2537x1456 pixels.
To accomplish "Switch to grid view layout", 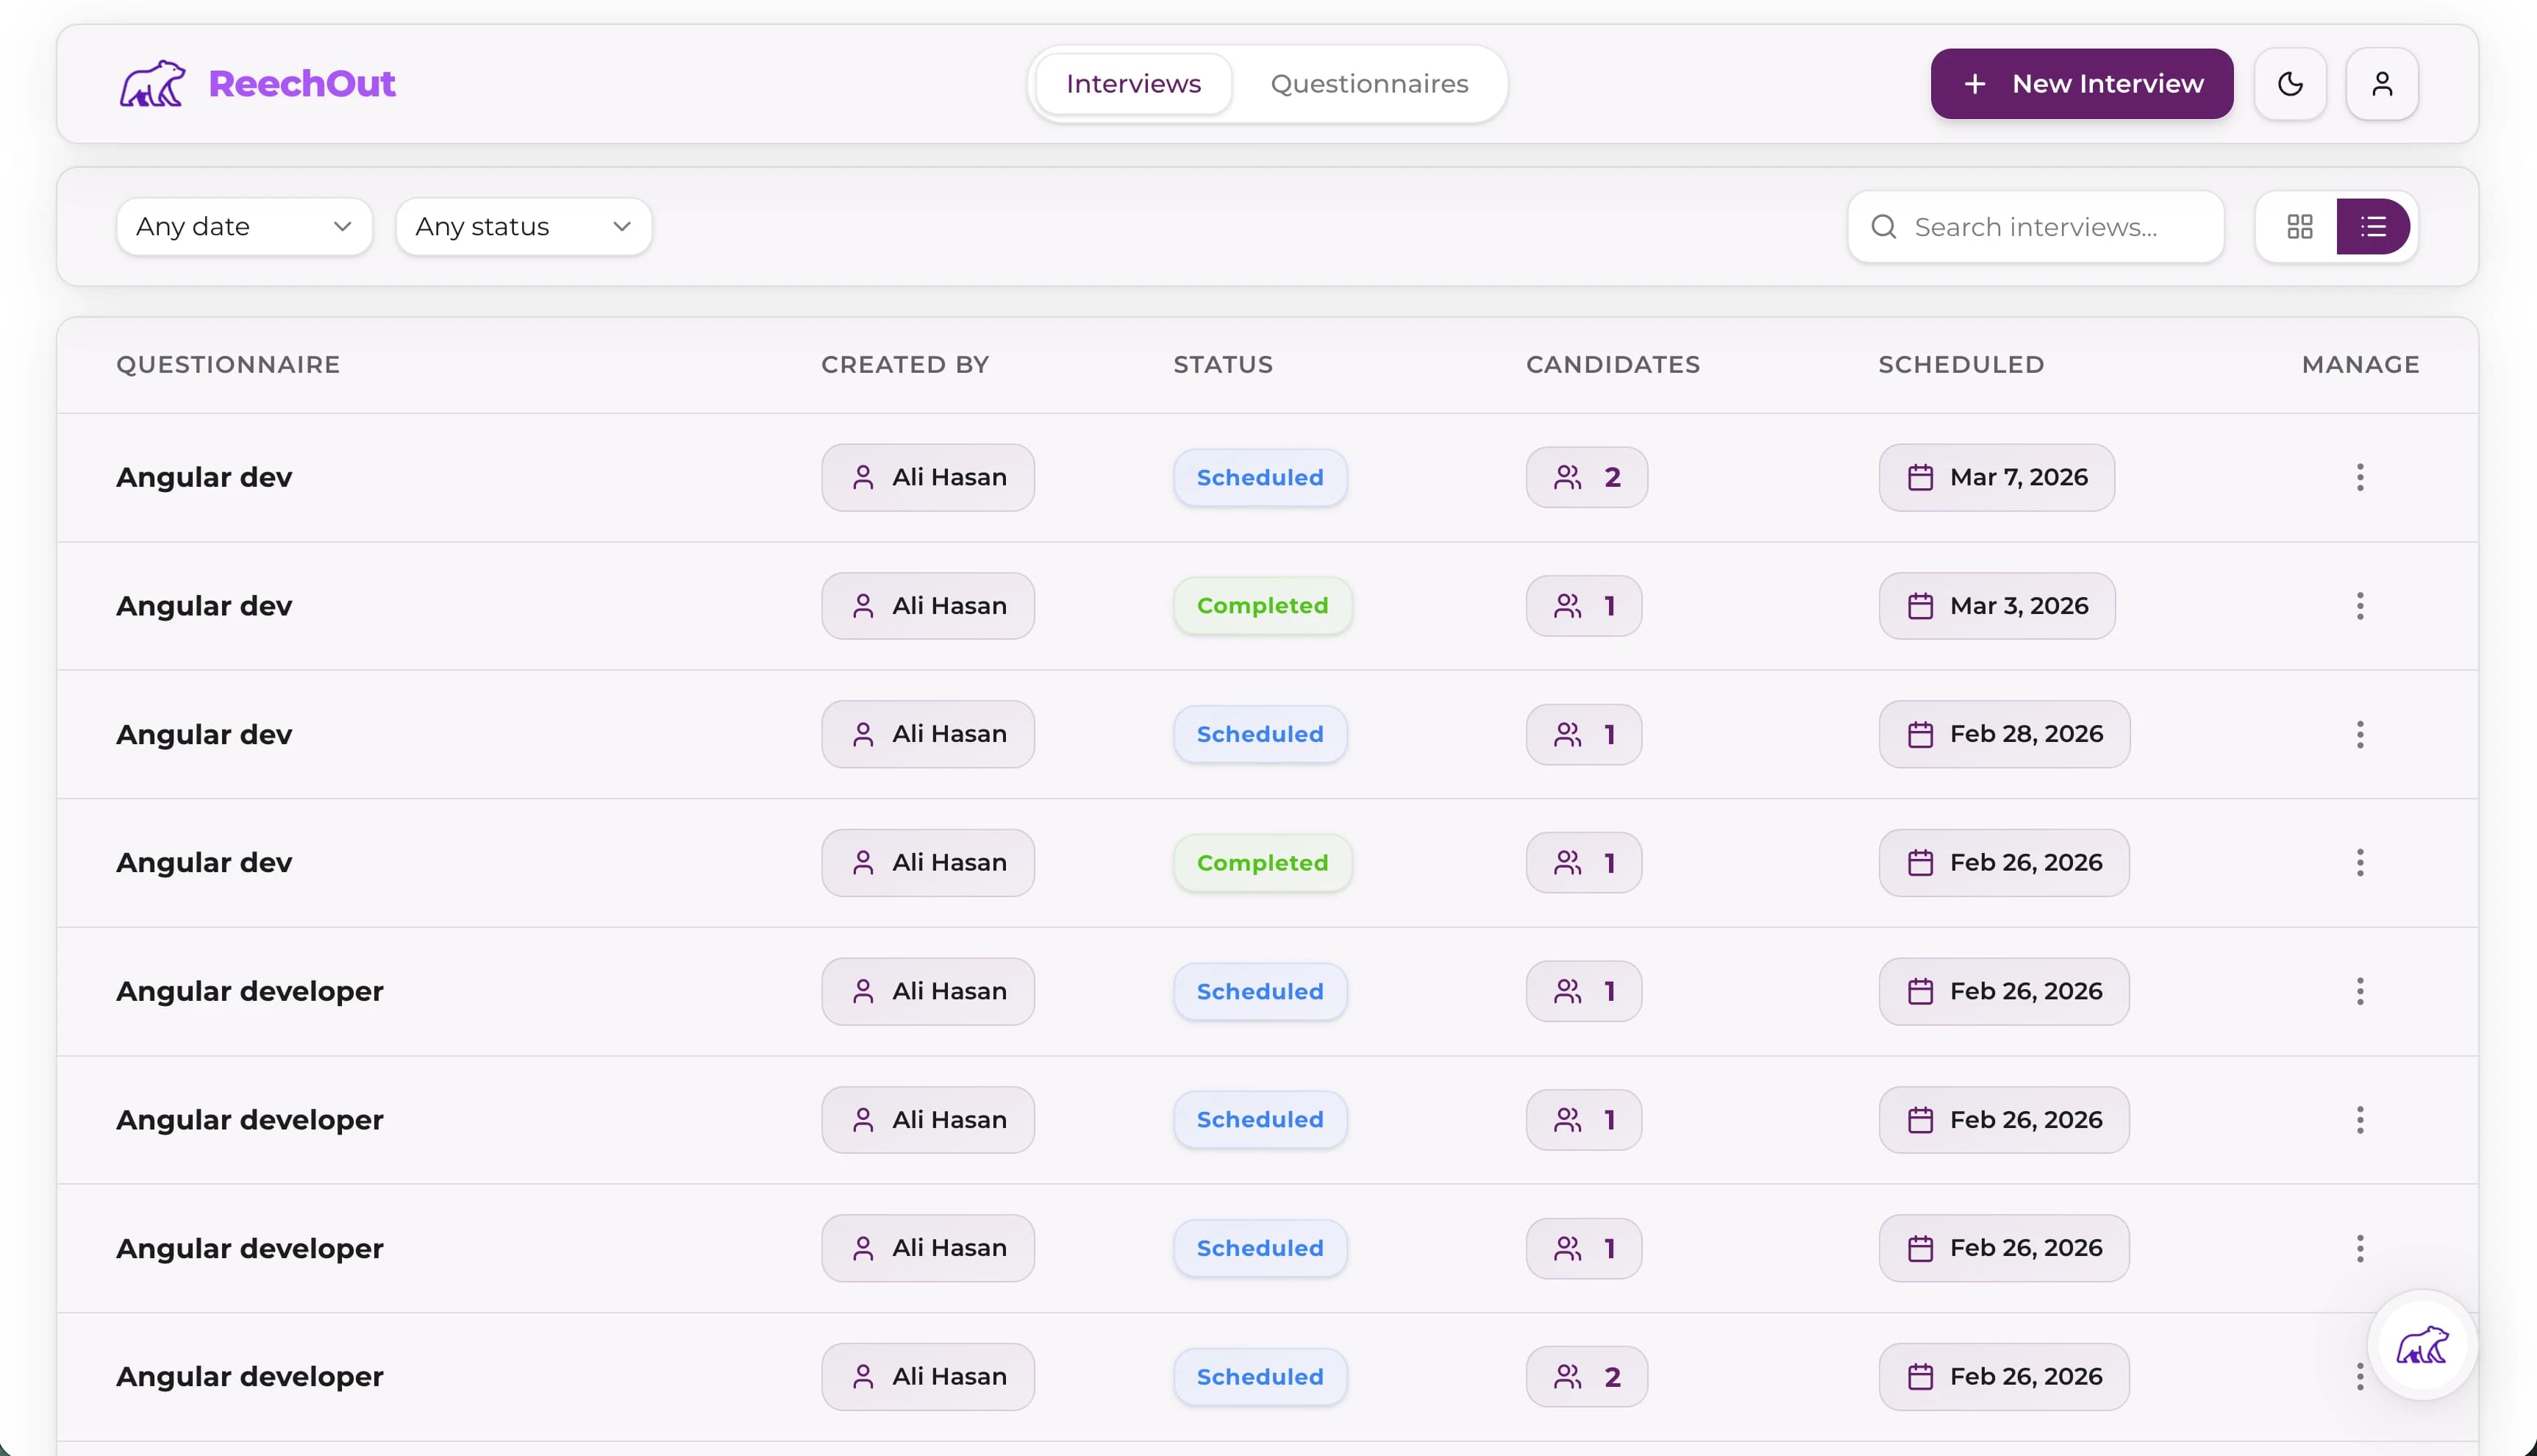I will (2300, 226).
